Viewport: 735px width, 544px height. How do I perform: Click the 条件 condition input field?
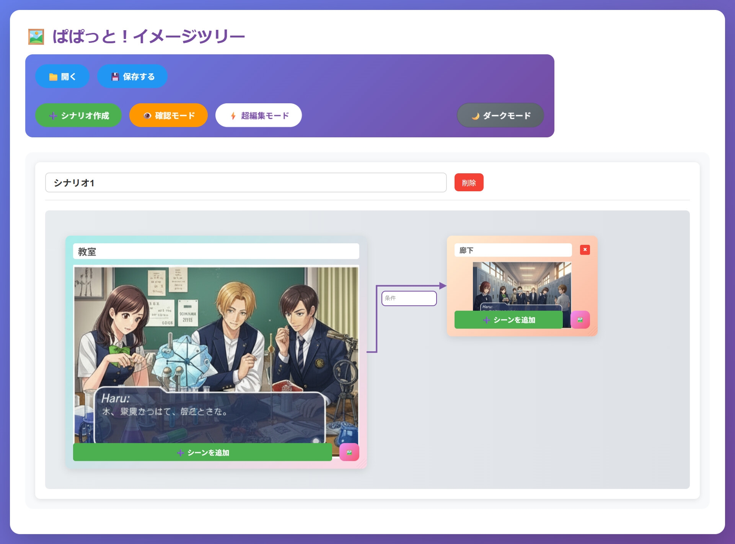409,298
